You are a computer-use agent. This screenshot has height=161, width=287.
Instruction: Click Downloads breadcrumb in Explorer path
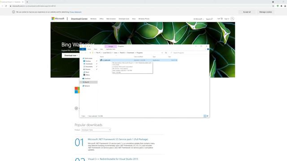[130, 53]
